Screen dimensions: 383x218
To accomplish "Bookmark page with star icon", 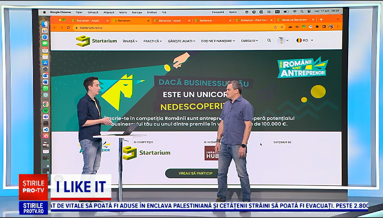I will pos(282,27).
